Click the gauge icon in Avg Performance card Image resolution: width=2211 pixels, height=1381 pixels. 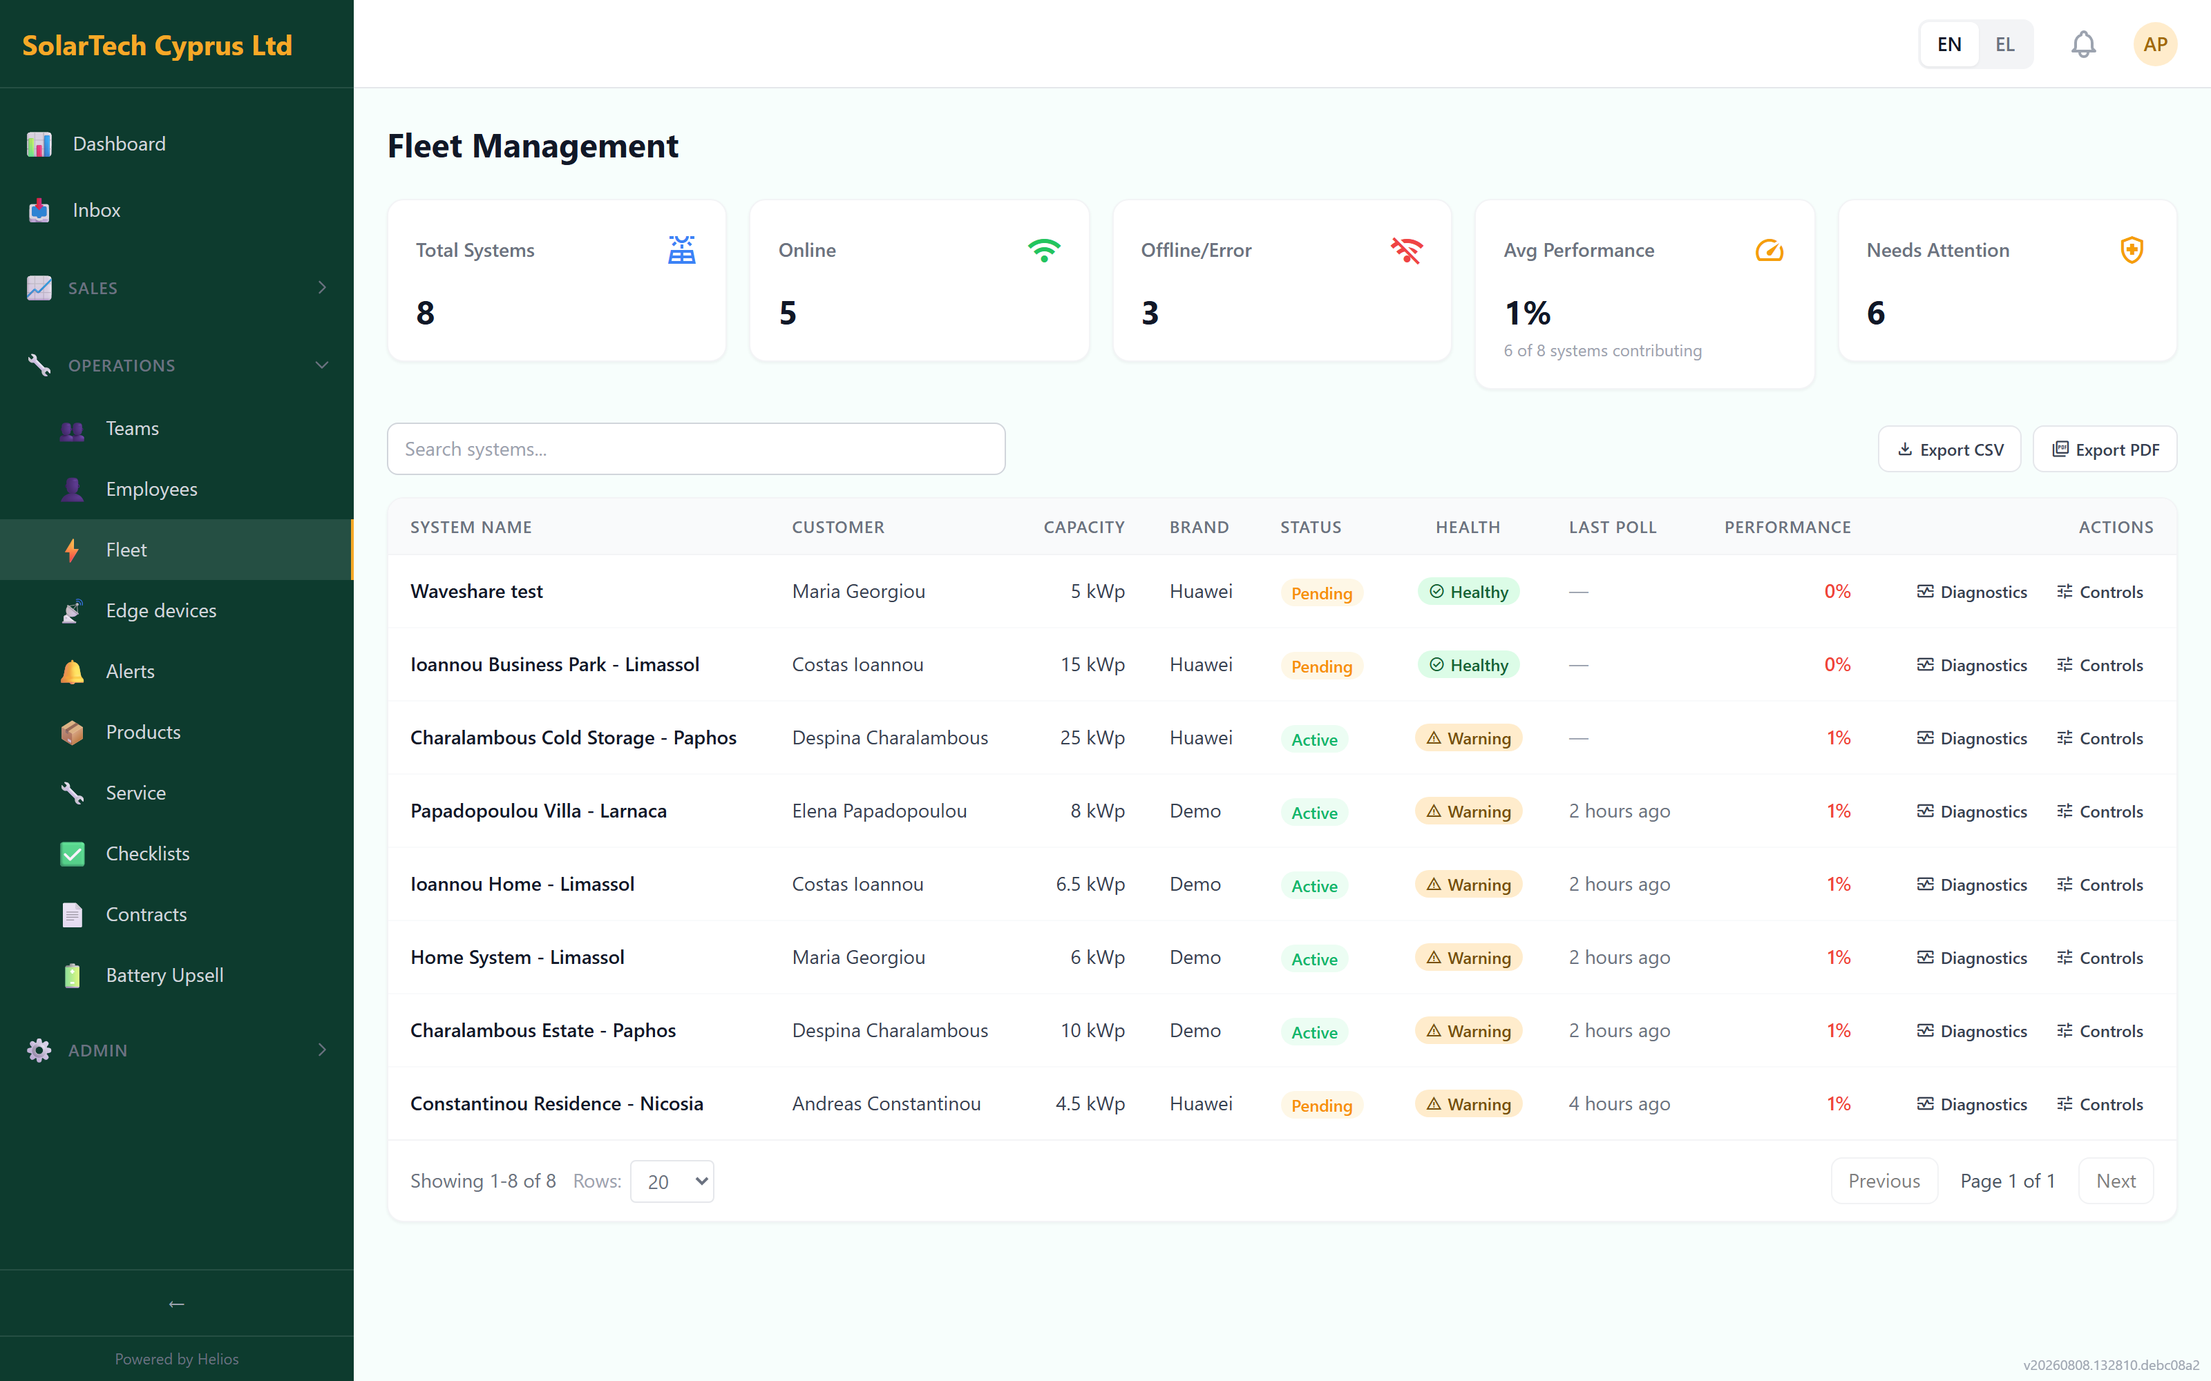point(1769,250)
